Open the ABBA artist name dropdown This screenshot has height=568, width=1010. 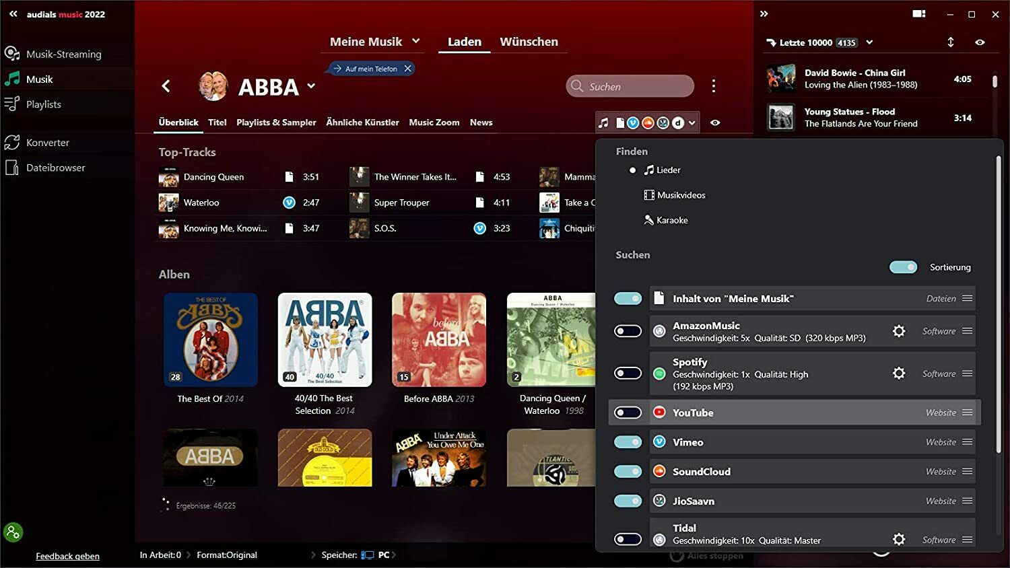[x=311, y=86]
